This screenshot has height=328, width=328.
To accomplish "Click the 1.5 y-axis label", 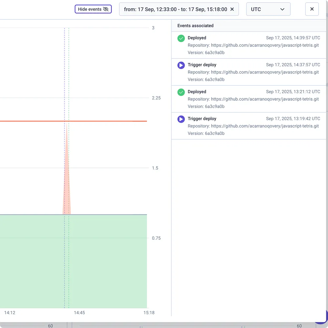I will pyautogui.click(x=155, y=168).
